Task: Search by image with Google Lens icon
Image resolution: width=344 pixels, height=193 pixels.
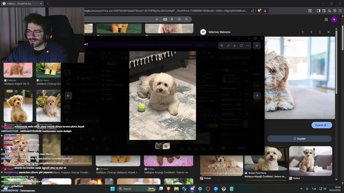Action: (179, 19)
